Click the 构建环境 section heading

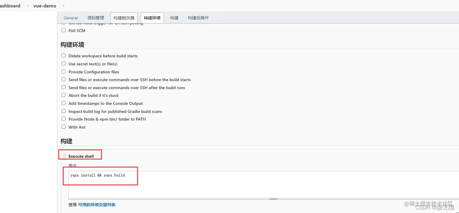click(x=72, y=45)
